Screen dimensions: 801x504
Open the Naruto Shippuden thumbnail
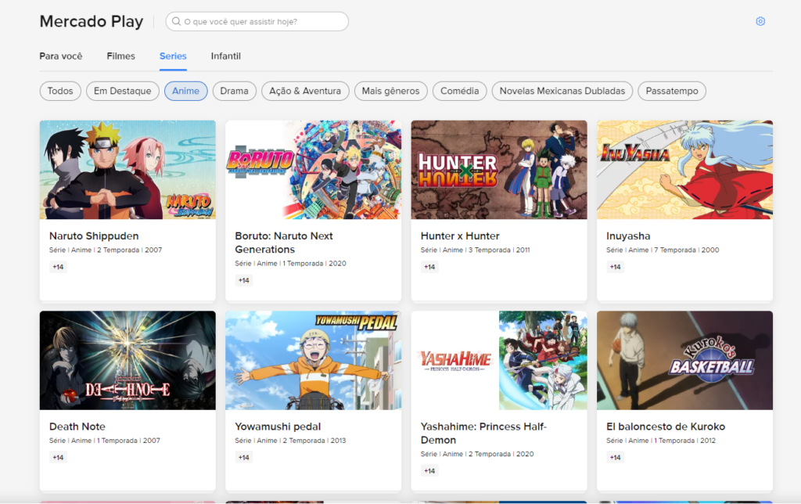point(128,170)
